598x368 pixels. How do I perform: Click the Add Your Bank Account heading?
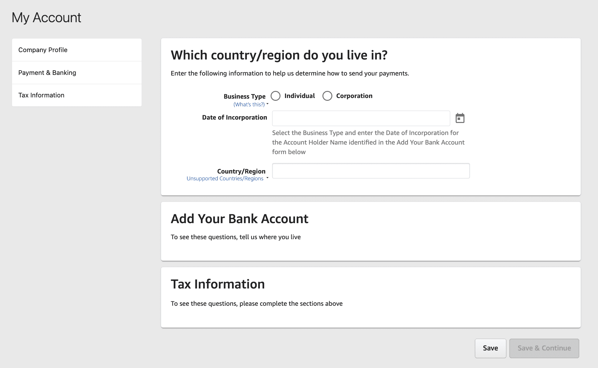click(x=239, y=219)
